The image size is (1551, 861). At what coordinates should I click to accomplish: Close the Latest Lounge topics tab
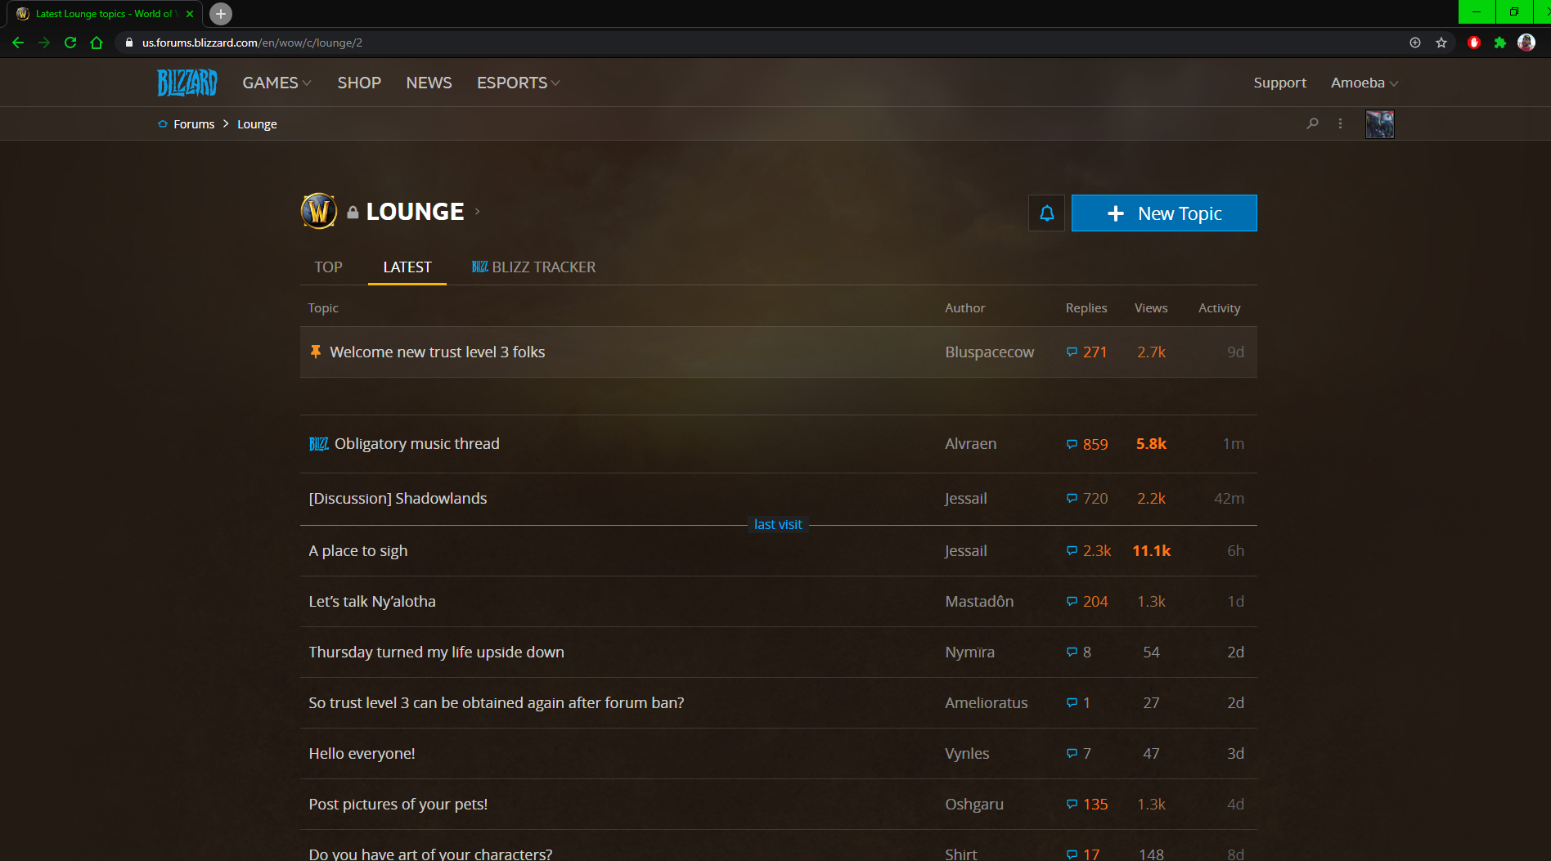tap(190, 14)
